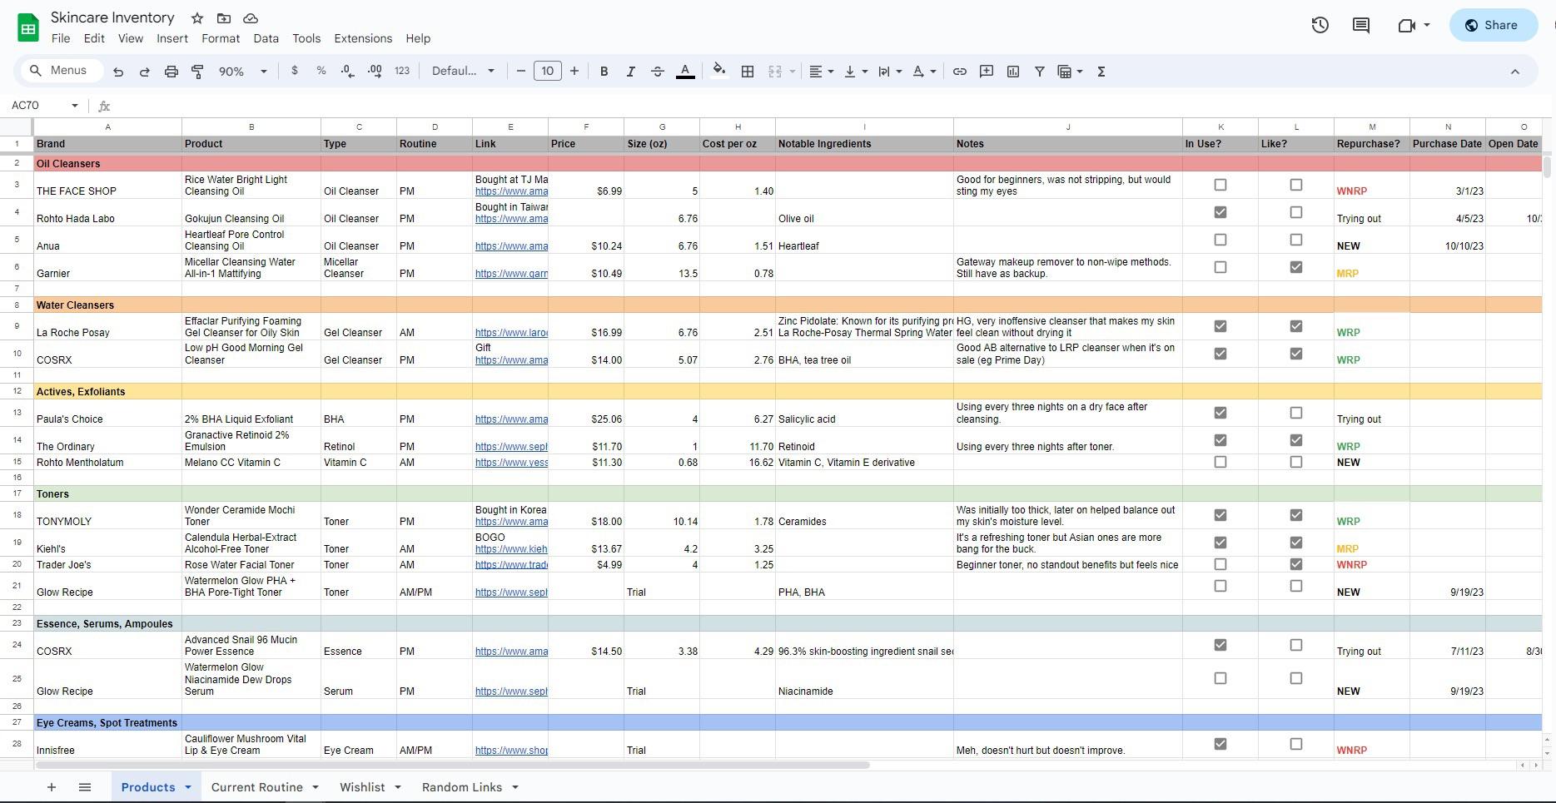
Task: Click the insert chart icon
Action: 1012,72
